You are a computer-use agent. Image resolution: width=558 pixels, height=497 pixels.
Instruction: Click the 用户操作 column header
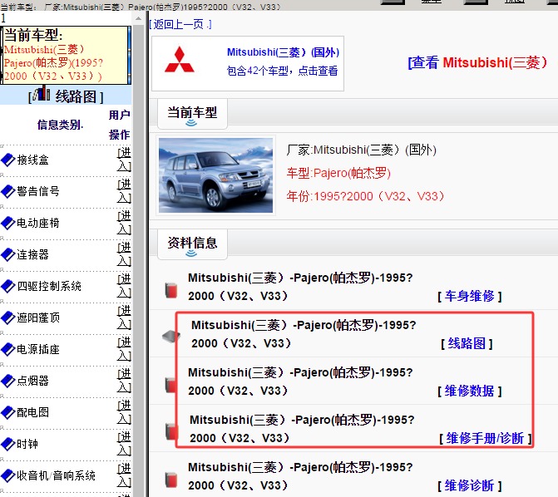120,125
